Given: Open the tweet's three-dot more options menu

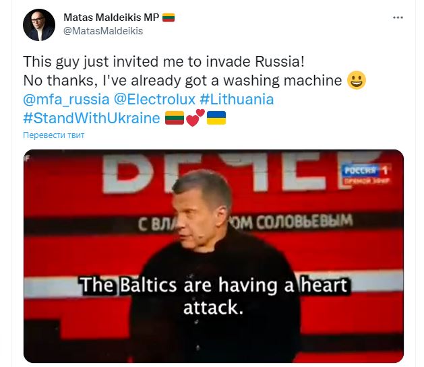Looking at the screenshot, I should (398, 18).
